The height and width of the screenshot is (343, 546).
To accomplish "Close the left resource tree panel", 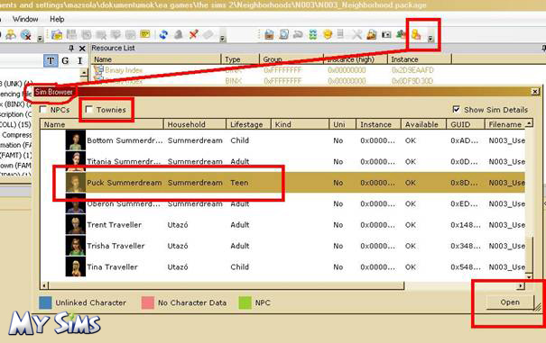I will click(x=82, y=49).
